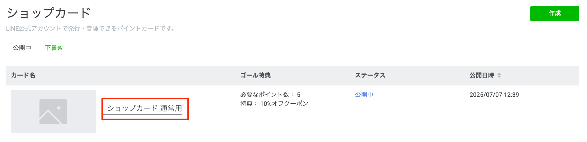Click the 必要なポイント数: 5 text

coord(270,95)
